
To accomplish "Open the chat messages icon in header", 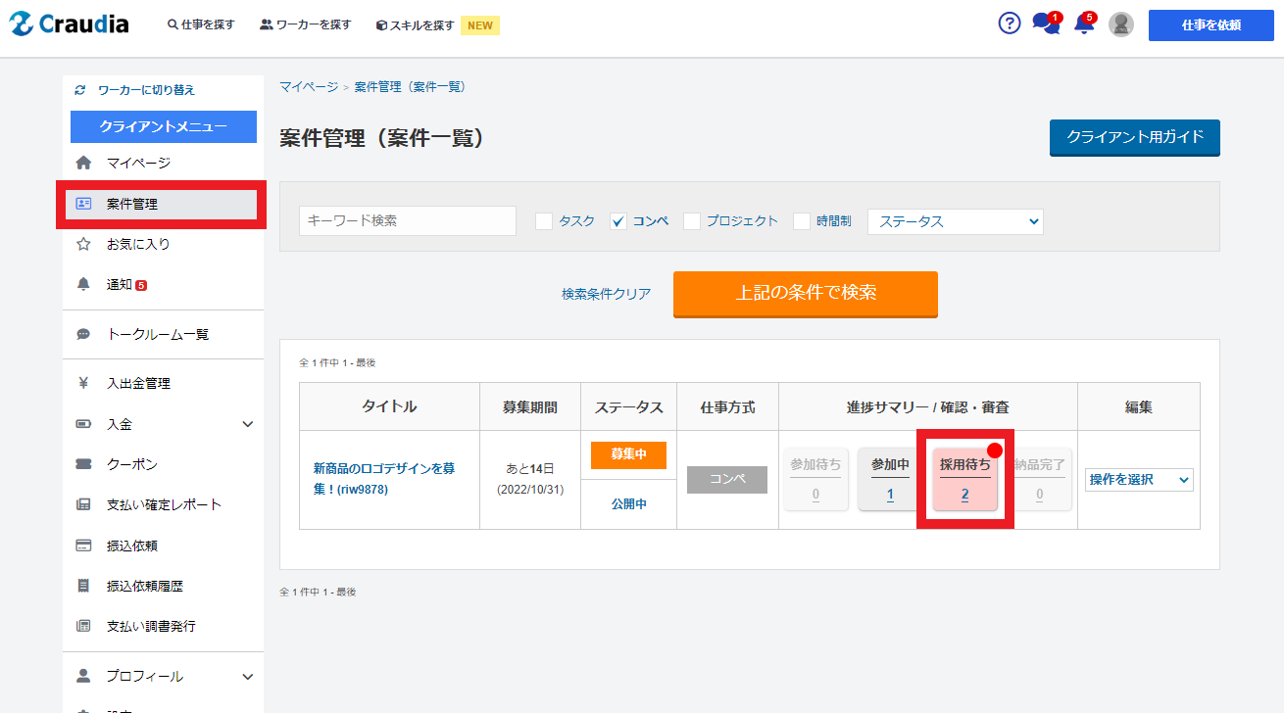I will coord(1045,24).
